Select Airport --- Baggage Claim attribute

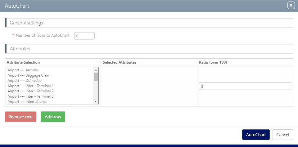[x=29, y=75]
